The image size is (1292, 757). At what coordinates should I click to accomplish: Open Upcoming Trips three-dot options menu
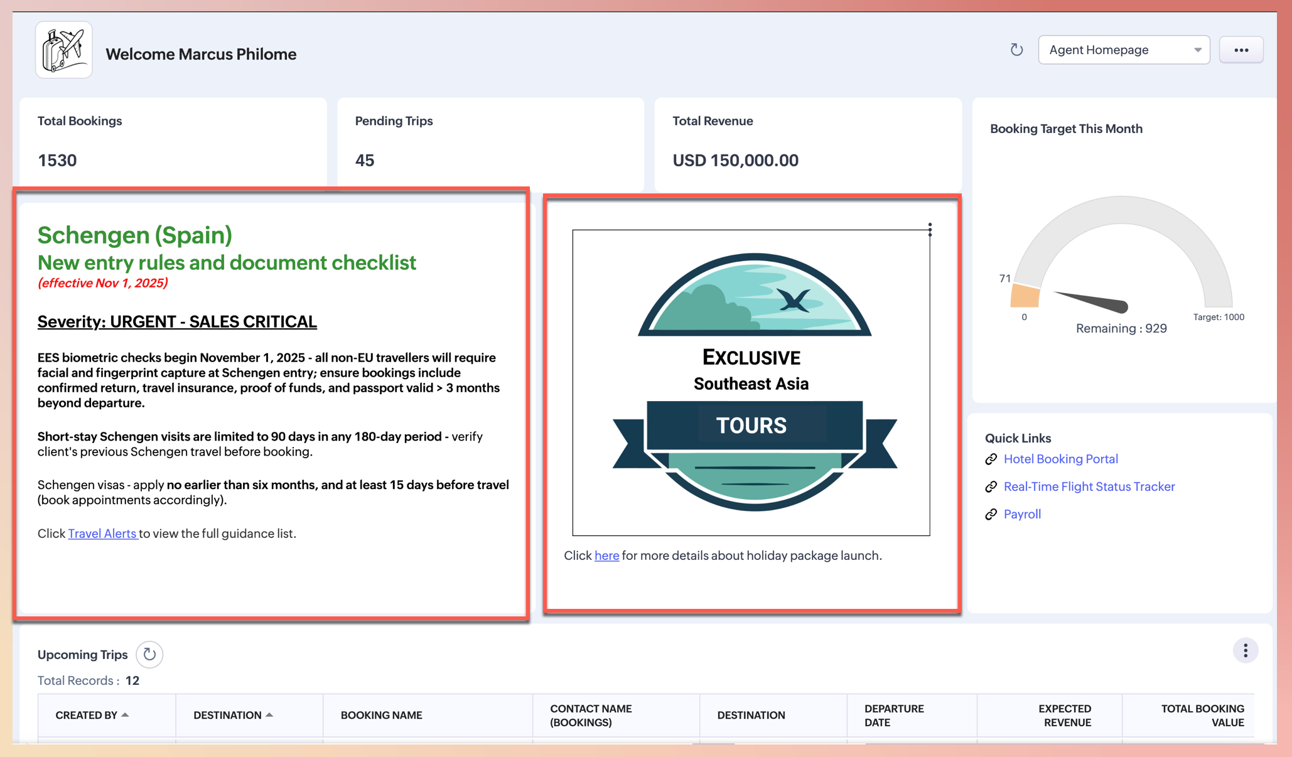tap(1245, 651)
